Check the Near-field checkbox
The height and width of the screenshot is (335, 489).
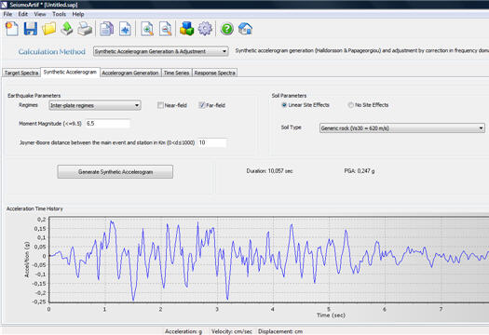(x=160, y=105)
